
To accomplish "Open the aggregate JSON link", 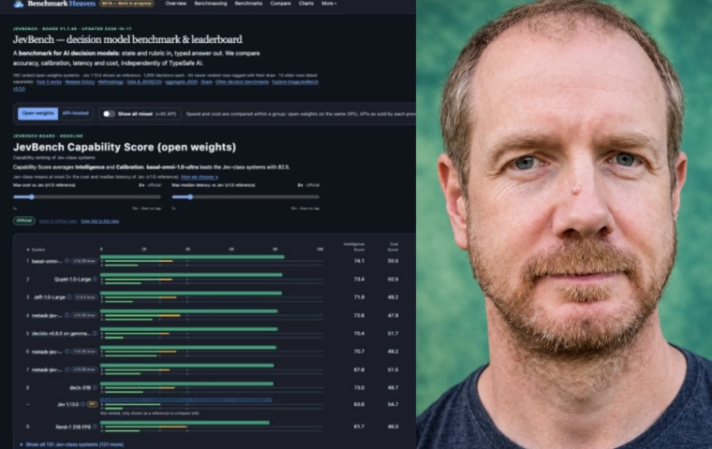I will coord(181,82).
